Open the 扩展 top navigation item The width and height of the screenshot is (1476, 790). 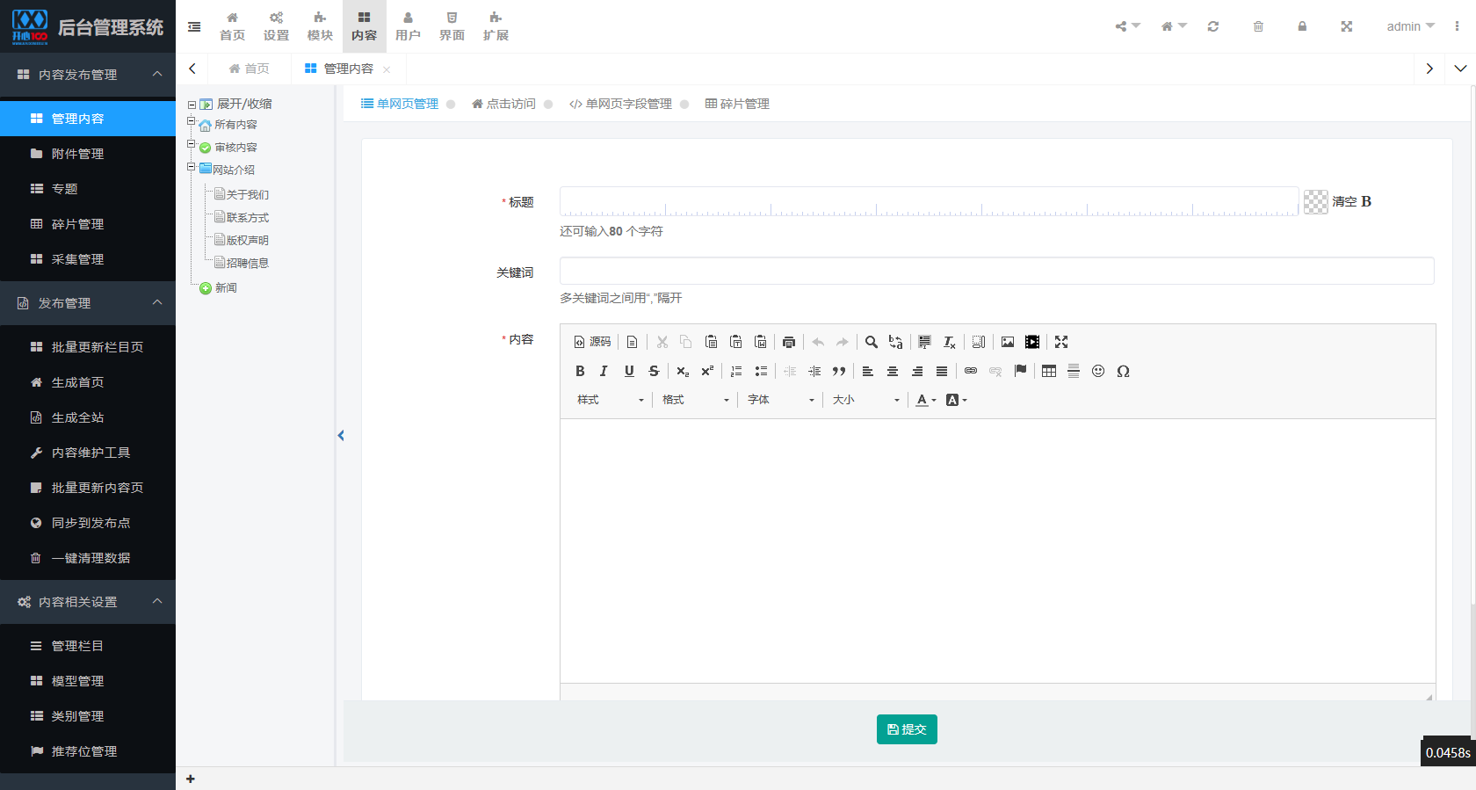496,26
